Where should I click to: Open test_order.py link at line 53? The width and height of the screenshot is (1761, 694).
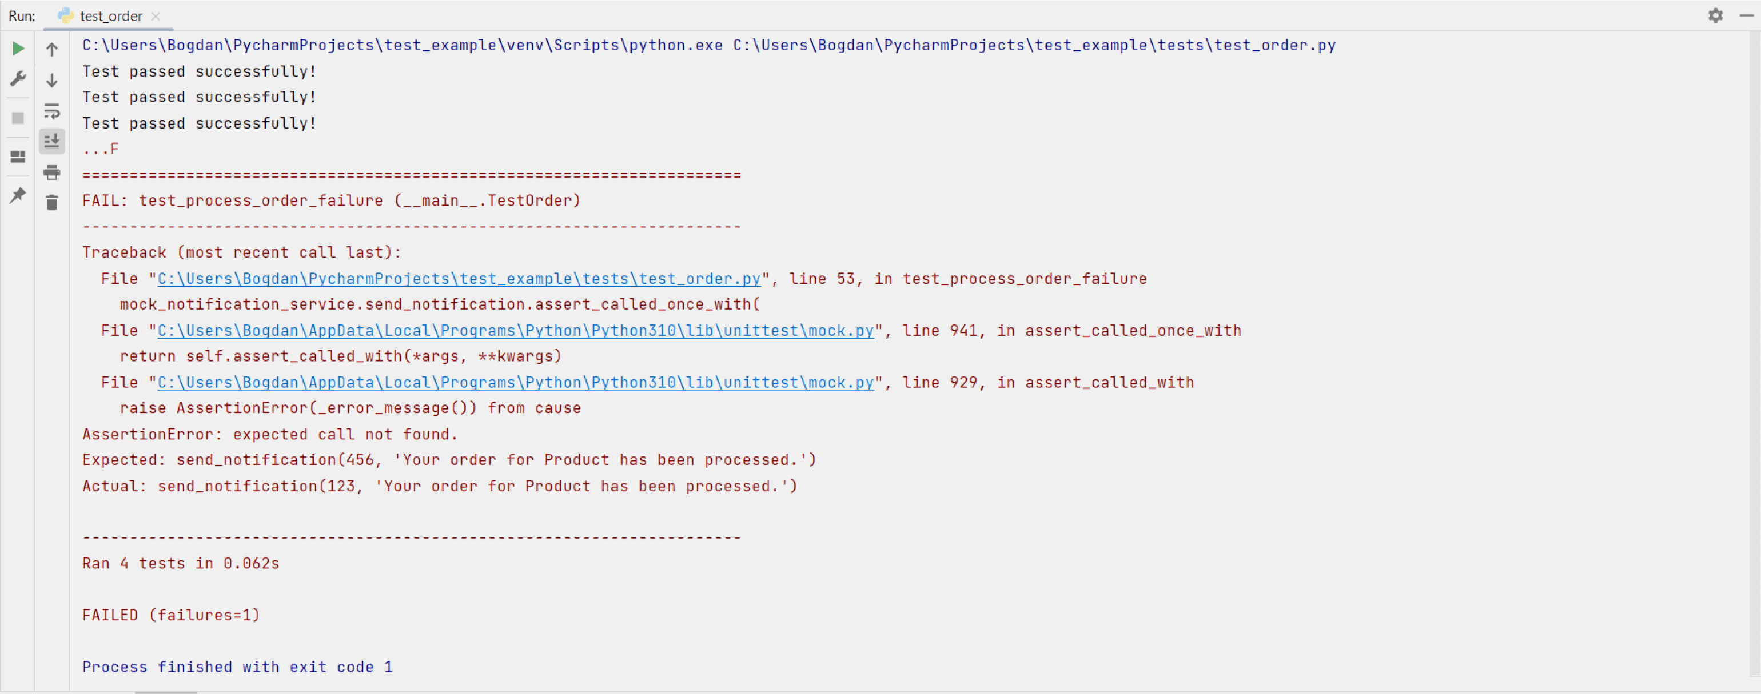(459, 279)
